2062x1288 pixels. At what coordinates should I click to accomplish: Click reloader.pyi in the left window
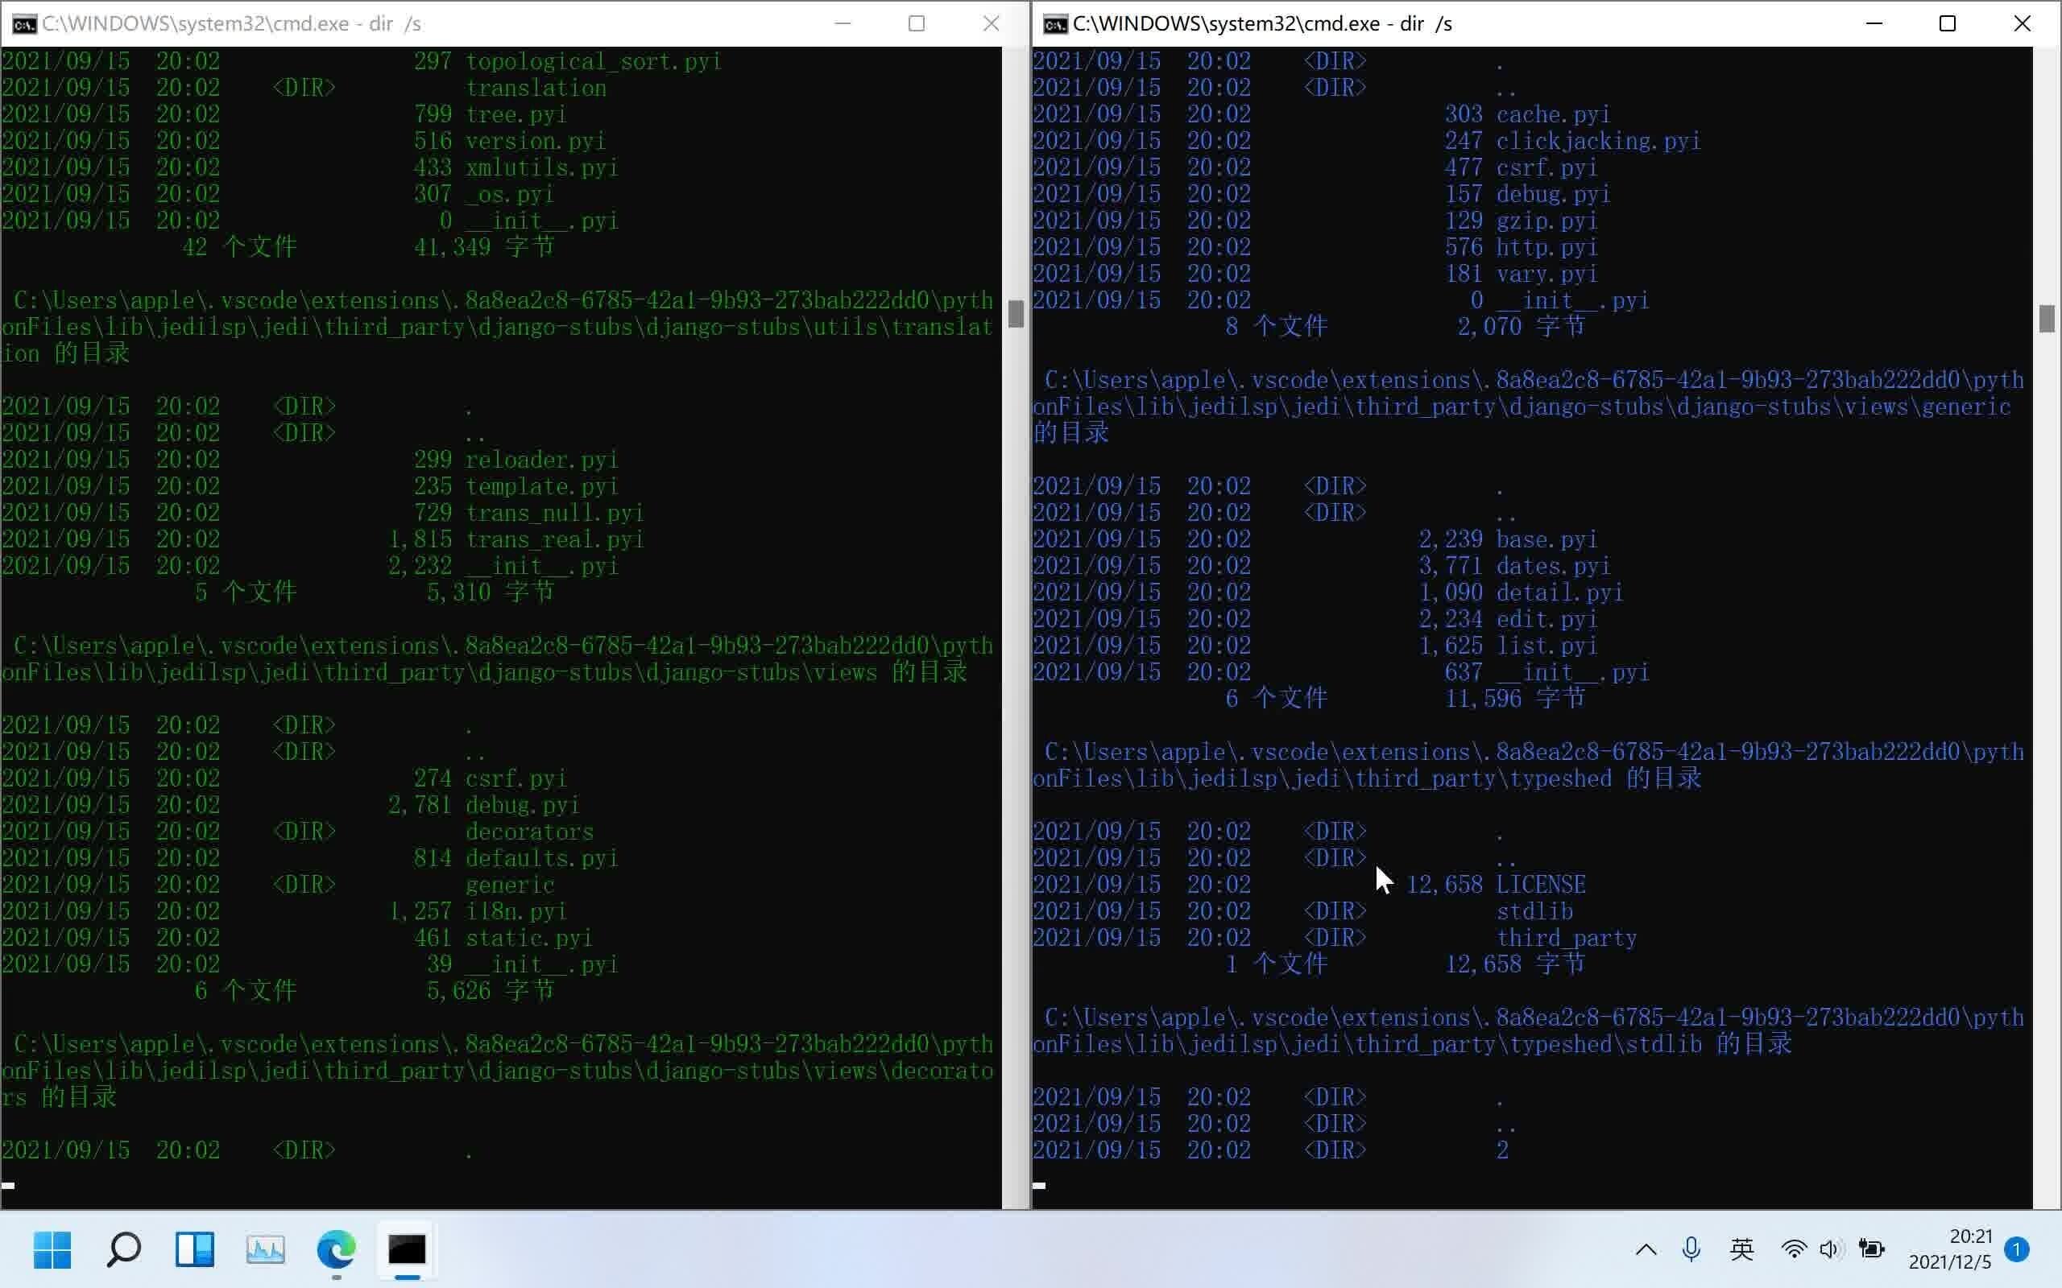click(542, 460)
